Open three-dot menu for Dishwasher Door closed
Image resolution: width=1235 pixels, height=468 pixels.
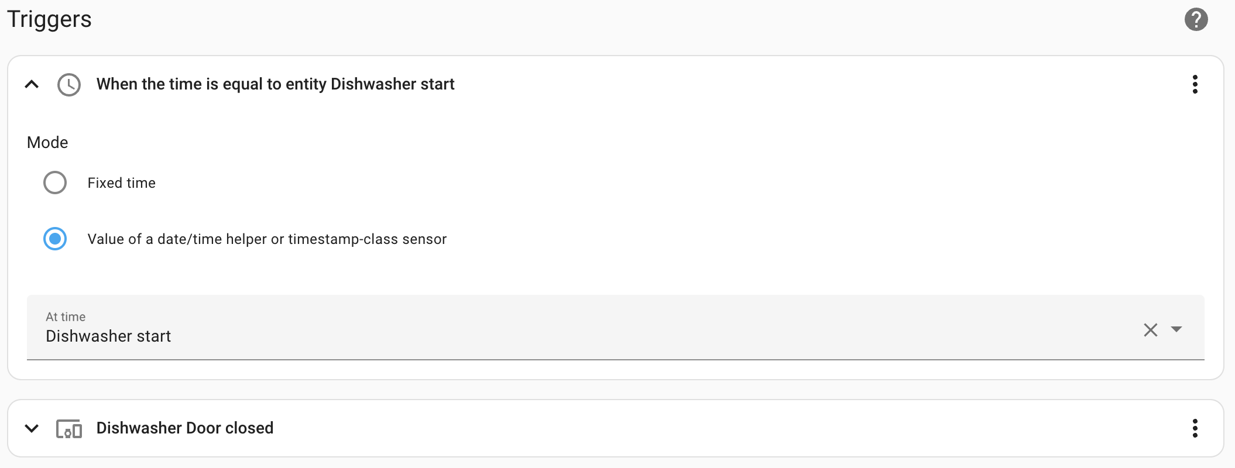coord(1195,428)
